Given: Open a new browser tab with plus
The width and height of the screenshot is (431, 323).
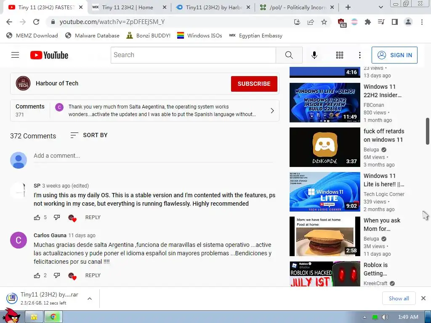Looking at the screenshot, I should (348, 8).
